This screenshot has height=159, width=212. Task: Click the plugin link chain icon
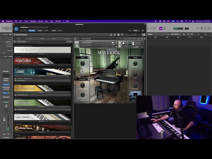pos(143,30)
